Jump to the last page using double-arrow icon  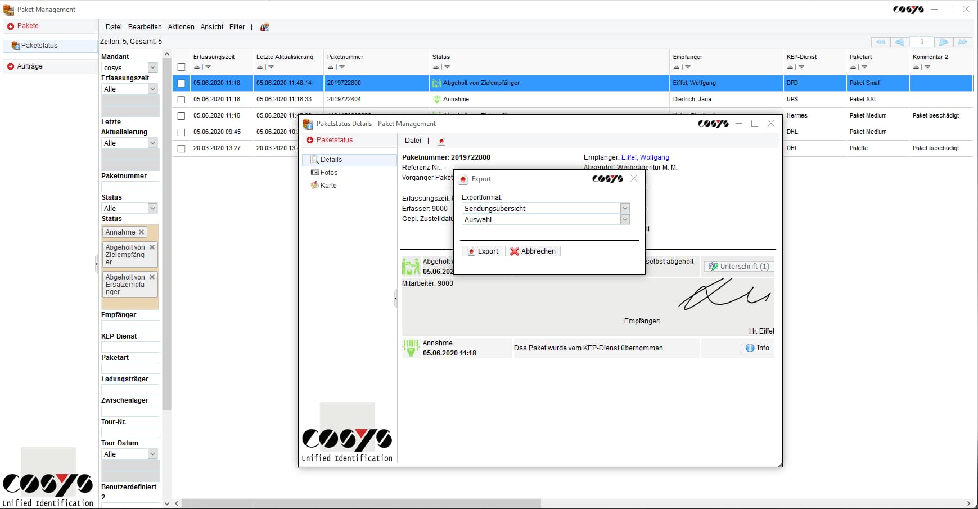[965, 42]
